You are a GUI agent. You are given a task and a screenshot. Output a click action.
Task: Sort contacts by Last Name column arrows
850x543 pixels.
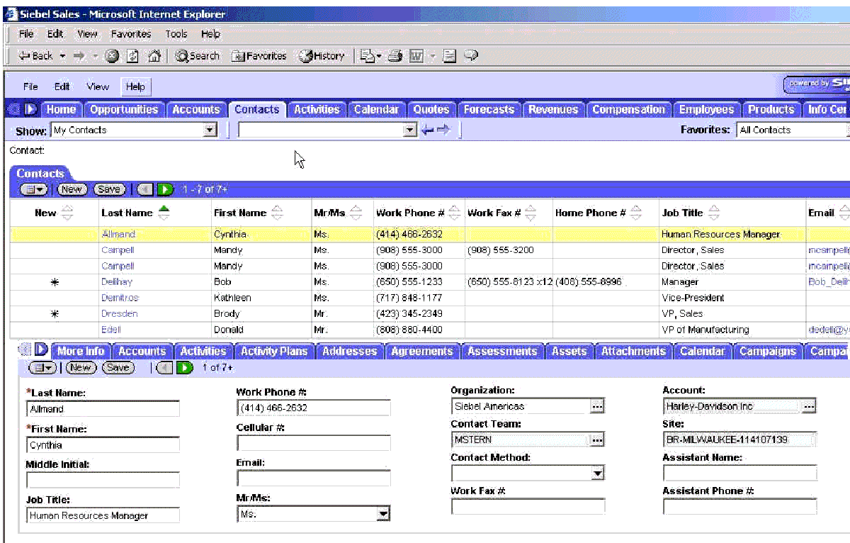[x=164, y=213]
